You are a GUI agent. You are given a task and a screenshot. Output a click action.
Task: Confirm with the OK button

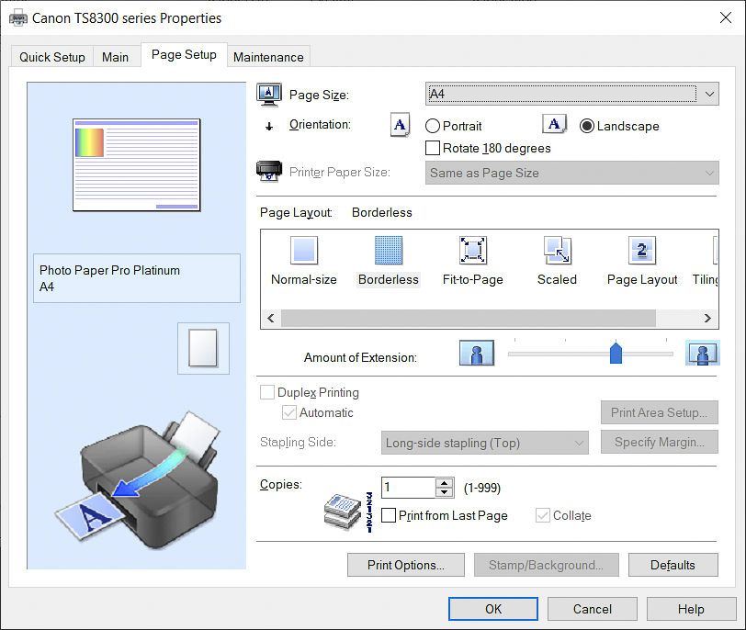(493, 609)
